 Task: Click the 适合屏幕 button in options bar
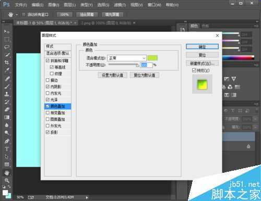pyautogui.click(x=87, y=15)
